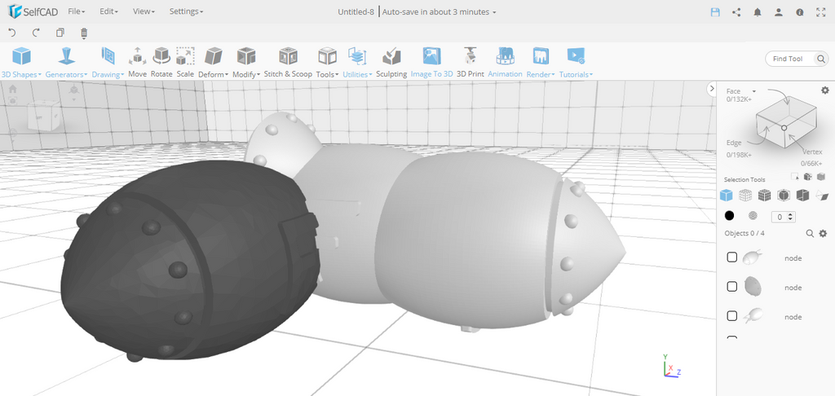Open the Utilities icon

click(357, 56)
